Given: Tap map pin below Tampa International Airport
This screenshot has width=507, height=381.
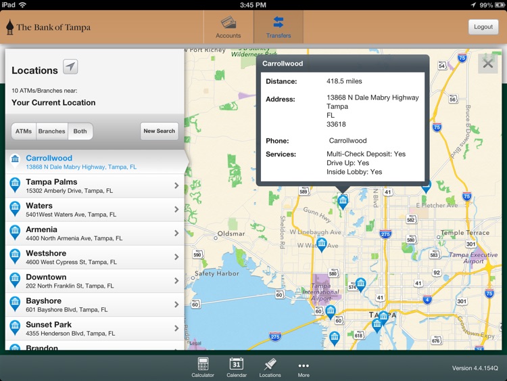Looking at the screenshot, I should coord(331,312).
